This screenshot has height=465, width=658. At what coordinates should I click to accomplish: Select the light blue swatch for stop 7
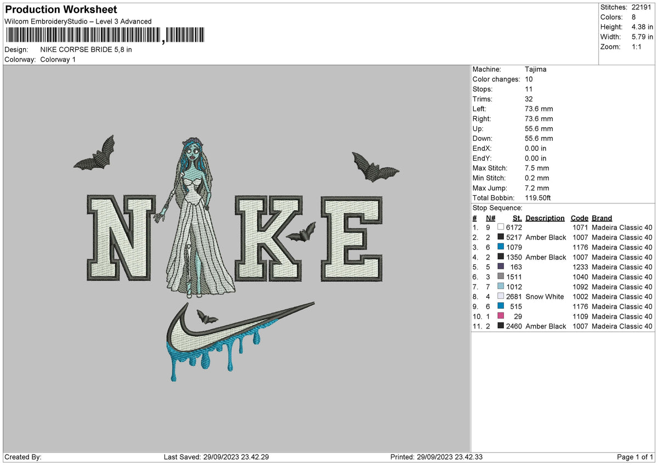point(500,287)
